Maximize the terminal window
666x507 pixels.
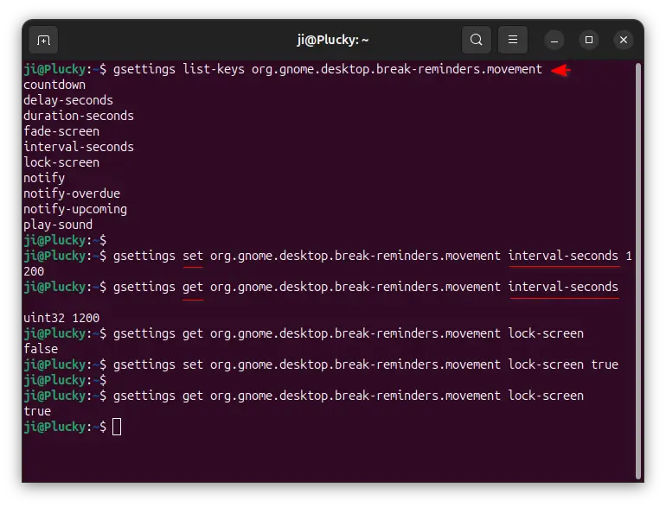click(x=589, y=40)
